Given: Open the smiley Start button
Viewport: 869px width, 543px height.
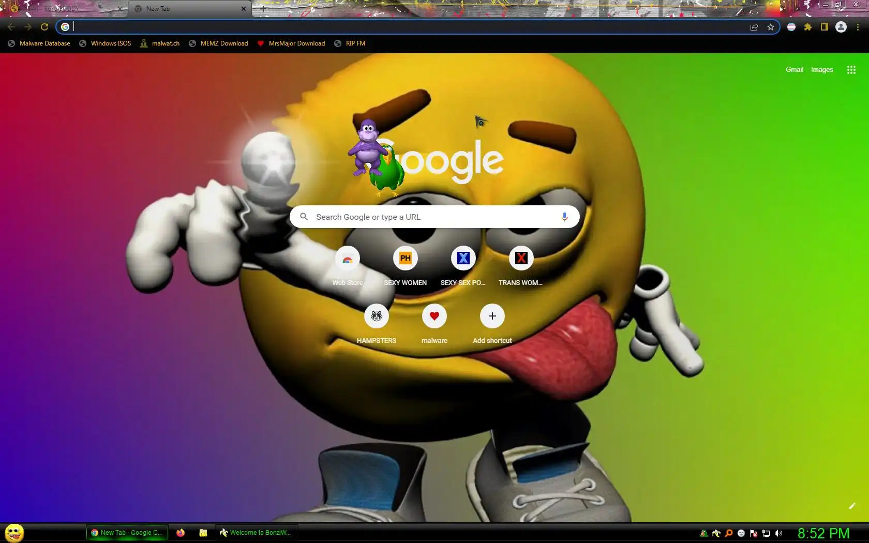Looking at the screenshot, I should point(14,533).
